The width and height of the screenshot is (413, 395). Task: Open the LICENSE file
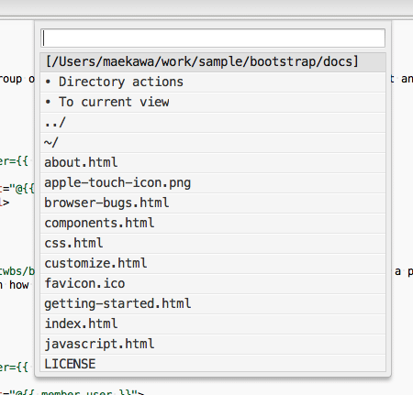213,363
